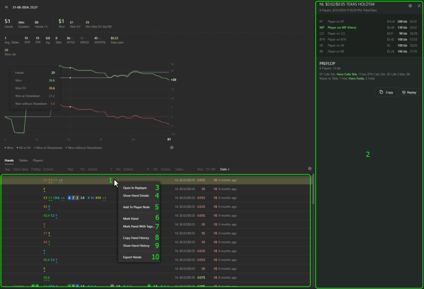Viewport: 424px width, 289px height.
Task: Open the Mark Hand With Tags submenu
Action: (x=138, y=226)
